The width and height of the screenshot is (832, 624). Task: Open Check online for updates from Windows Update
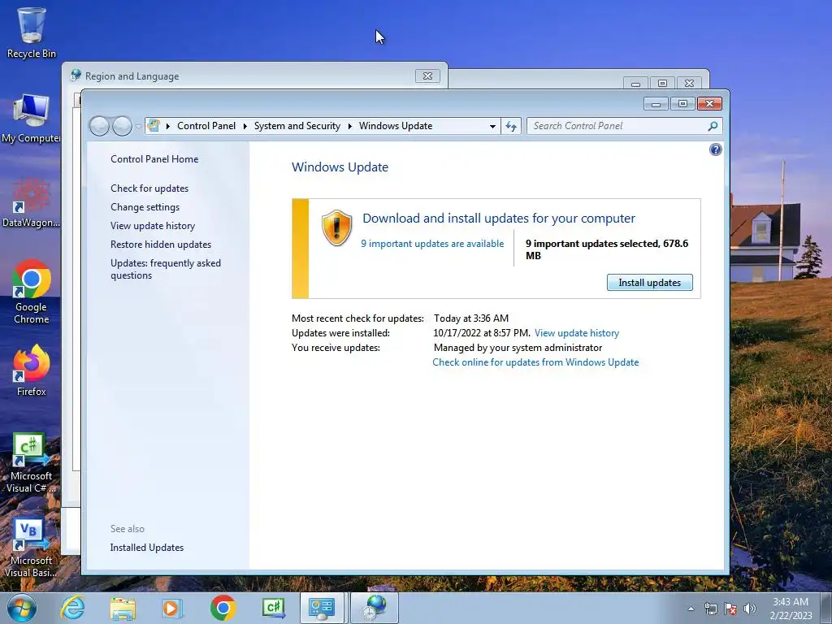(535, 362)
